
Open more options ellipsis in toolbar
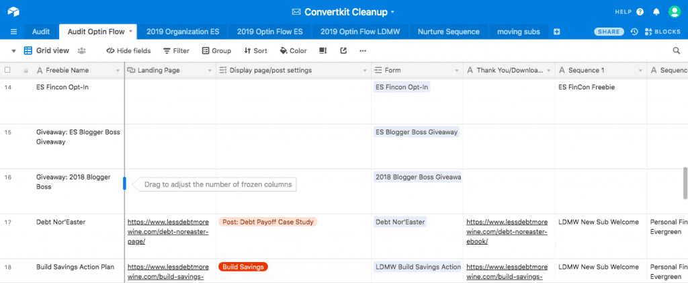pos(362,51)
